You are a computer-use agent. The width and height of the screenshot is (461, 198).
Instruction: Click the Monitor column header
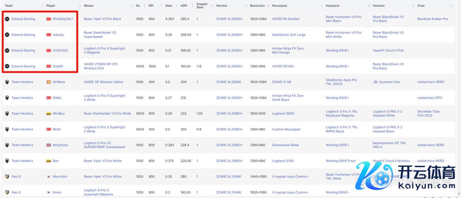click(x=222, y=6)
